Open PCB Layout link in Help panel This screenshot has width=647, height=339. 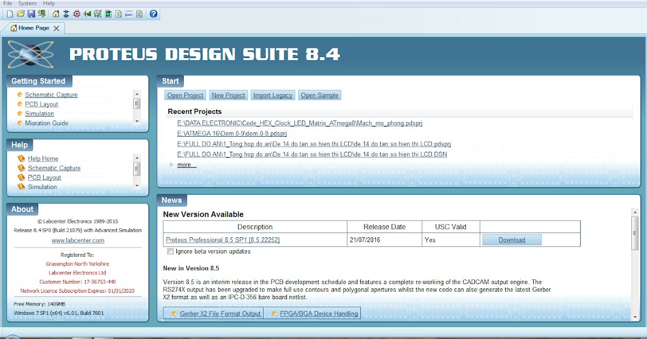point(44,178)
